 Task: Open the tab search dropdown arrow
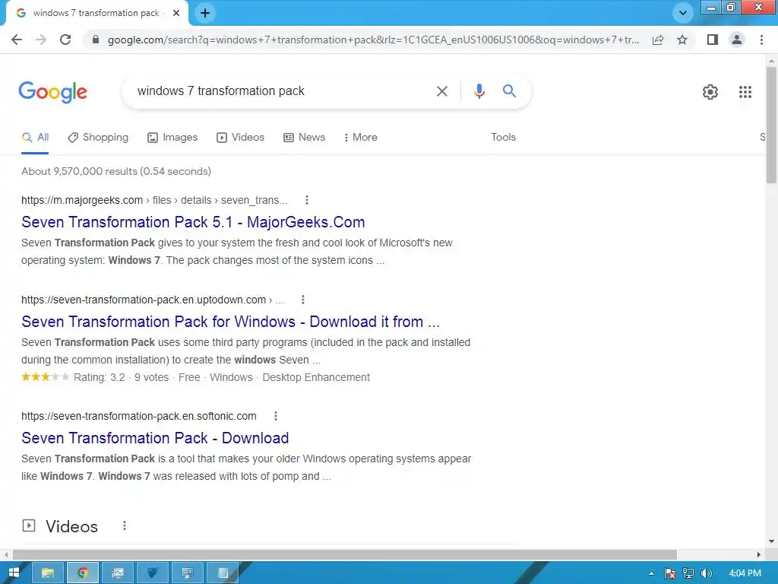[x=683, y=13]
